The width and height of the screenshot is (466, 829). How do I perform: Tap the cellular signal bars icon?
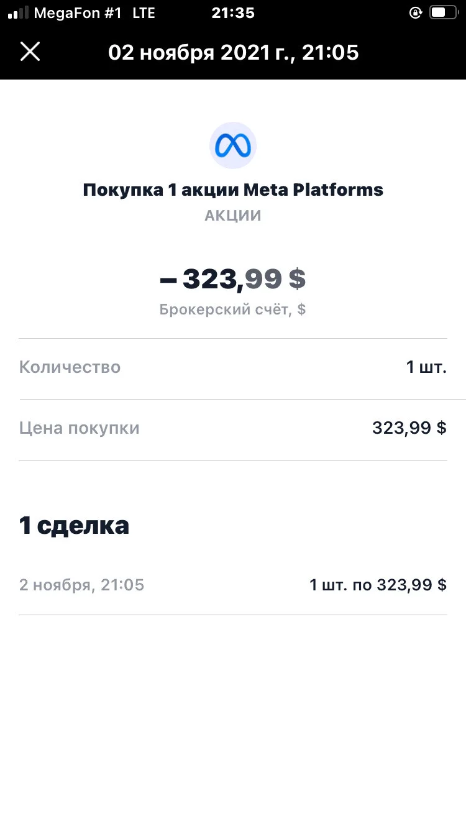coord(18,14)
